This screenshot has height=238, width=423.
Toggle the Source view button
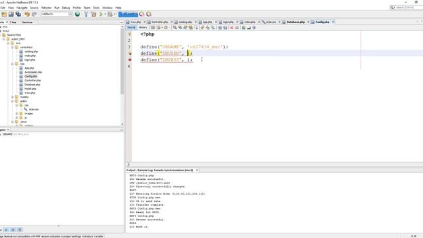(131, 28)
